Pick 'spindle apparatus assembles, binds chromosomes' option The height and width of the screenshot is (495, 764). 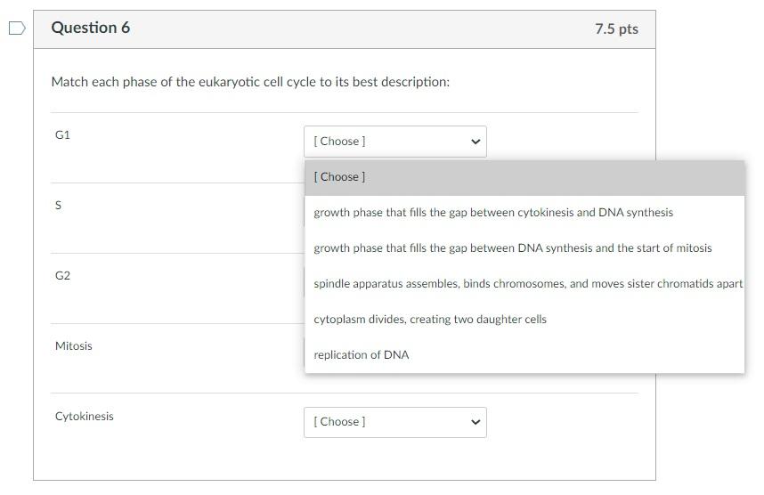[x=524, y=284]
